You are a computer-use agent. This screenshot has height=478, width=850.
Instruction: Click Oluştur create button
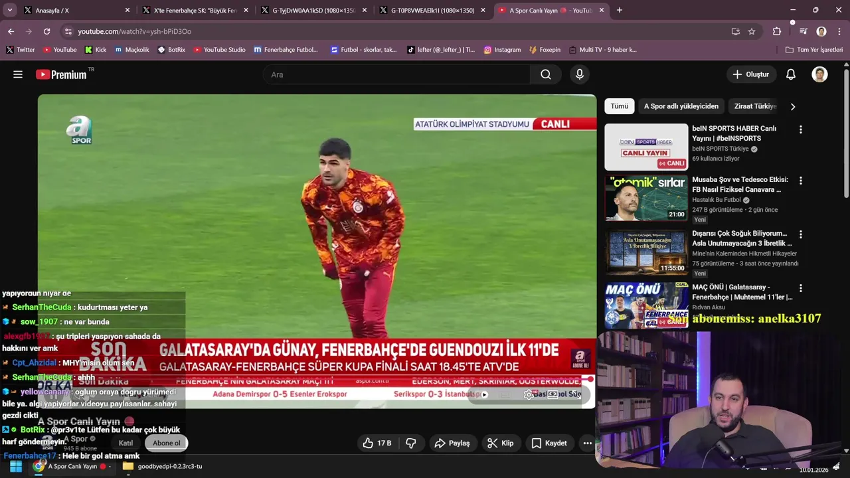click(x=750, y=74)
